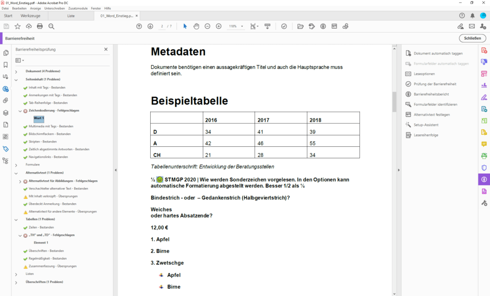Expand Überschriften (1 Problem) node

16,282
